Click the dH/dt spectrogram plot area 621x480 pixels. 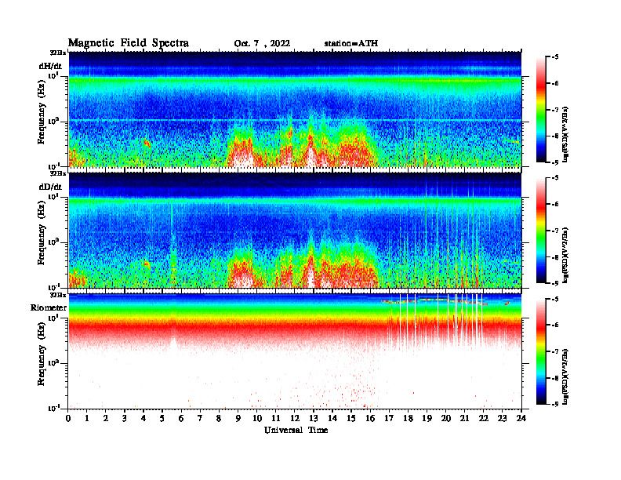tap(295, 109)
